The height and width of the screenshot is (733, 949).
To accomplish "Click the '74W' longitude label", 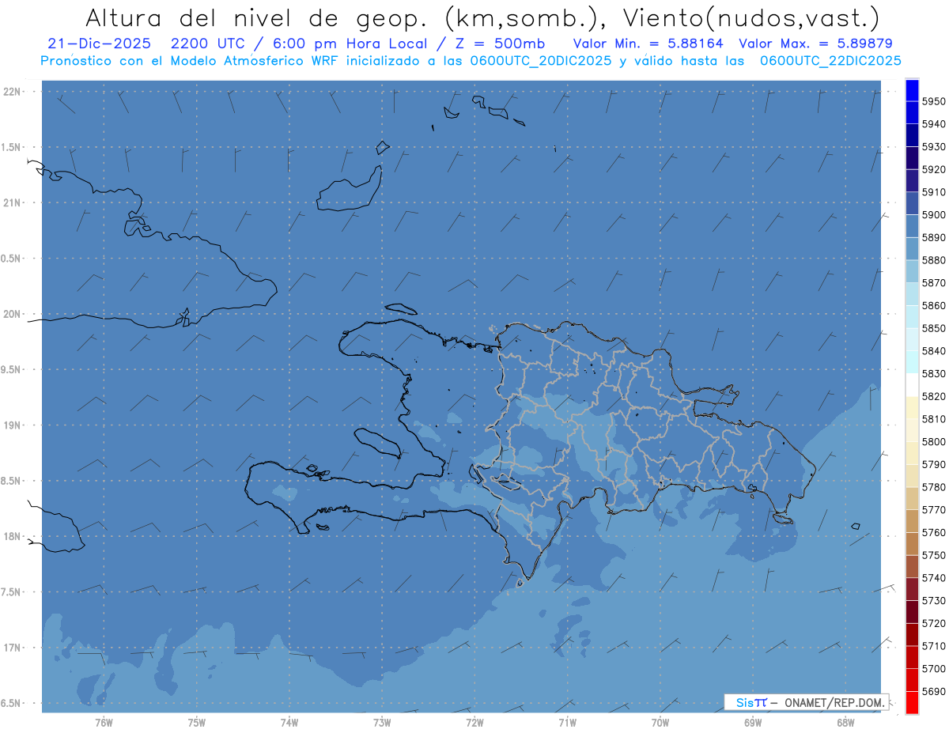I will [x=289, y=722].
